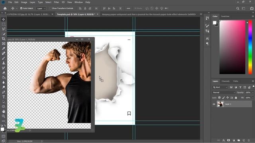Expand the hidden document tabs chevron
The height and width of the screenshot is (143, 255).
tap(201, 14)
